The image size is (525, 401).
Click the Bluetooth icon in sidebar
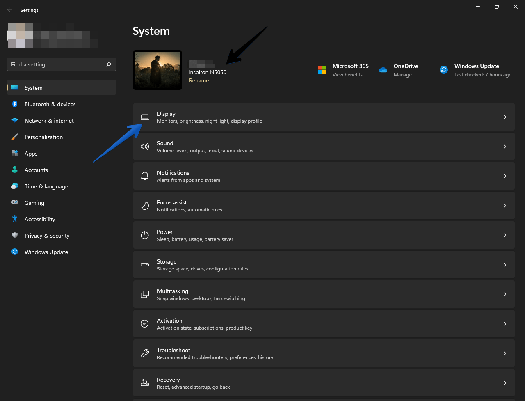coord(15,104)
